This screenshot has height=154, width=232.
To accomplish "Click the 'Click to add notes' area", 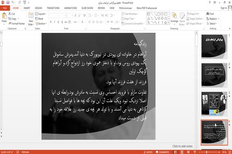I will point(183,146).
